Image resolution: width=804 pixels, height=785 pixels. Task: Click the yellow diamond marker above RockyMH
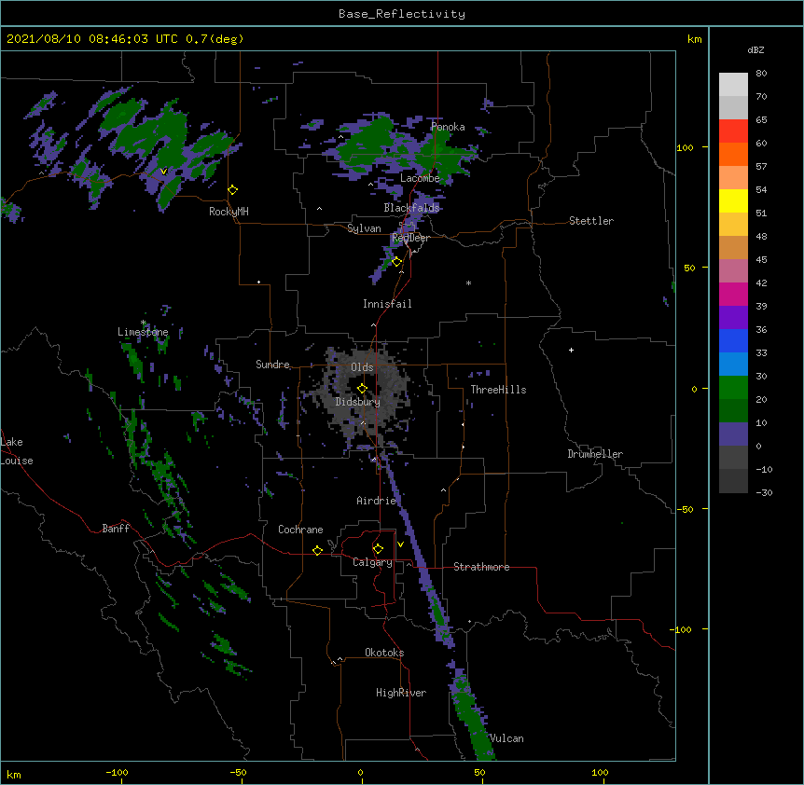(x=233, y=190)
